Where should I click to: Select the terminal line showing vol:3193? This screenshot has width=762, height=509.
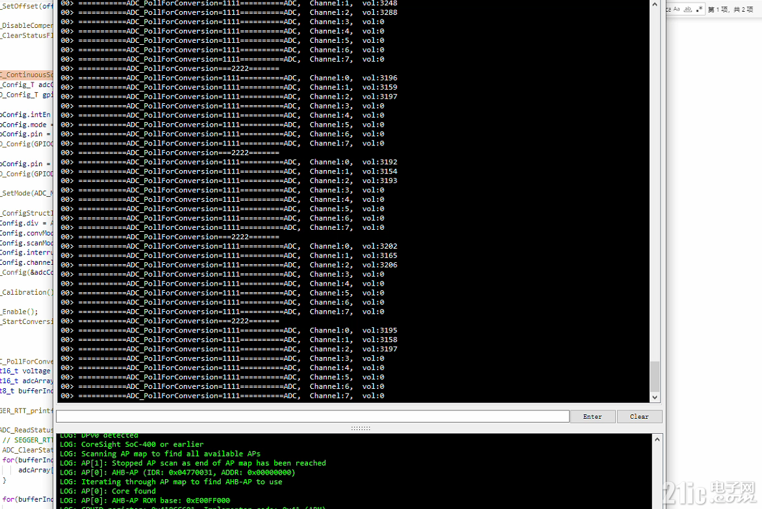(229, 180)
